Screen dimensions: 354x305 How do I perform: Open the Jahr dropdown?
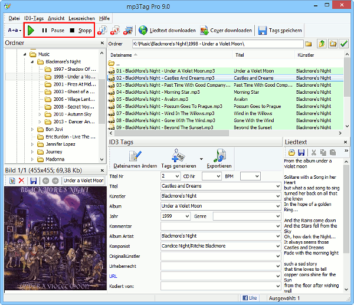click(187, 217)
